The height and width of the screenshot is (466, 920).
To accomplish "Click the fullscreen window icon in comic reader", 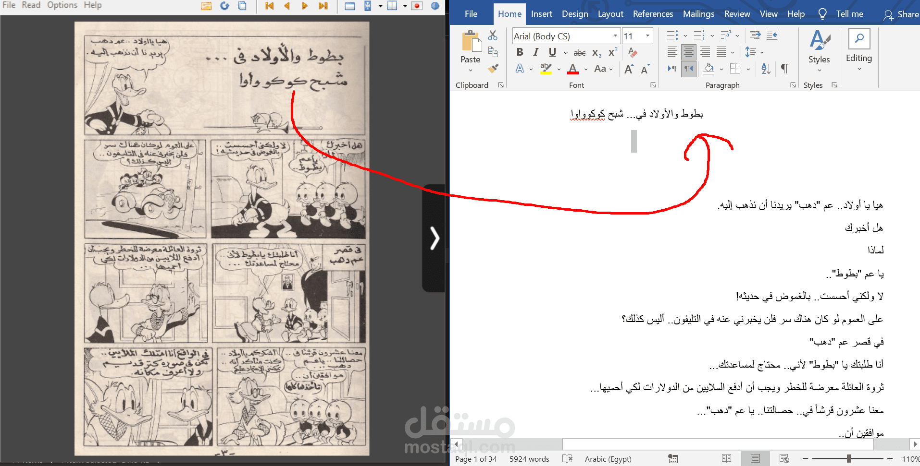I will (350, 6).
